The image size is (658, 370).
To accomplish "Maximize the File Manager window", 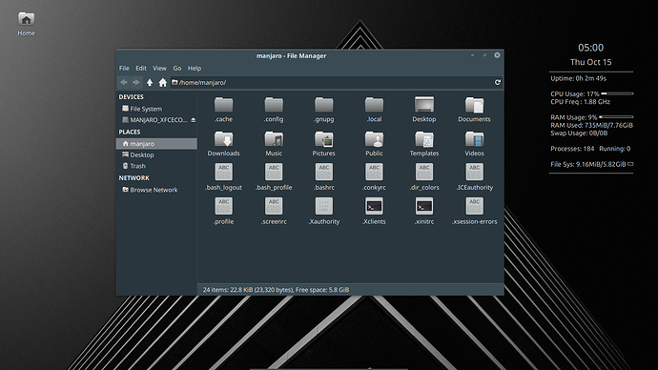I will (x=484, y=55).
